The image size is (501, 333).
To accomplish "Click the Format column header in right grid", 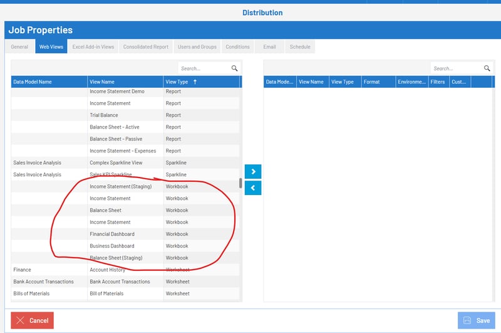I will click(x=372, y=82).
